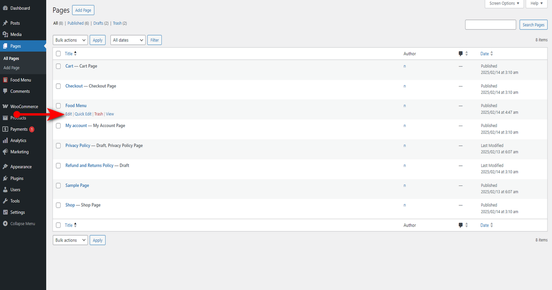
Task: Open the Privacy Policy page title link
Action: [78, 145]
